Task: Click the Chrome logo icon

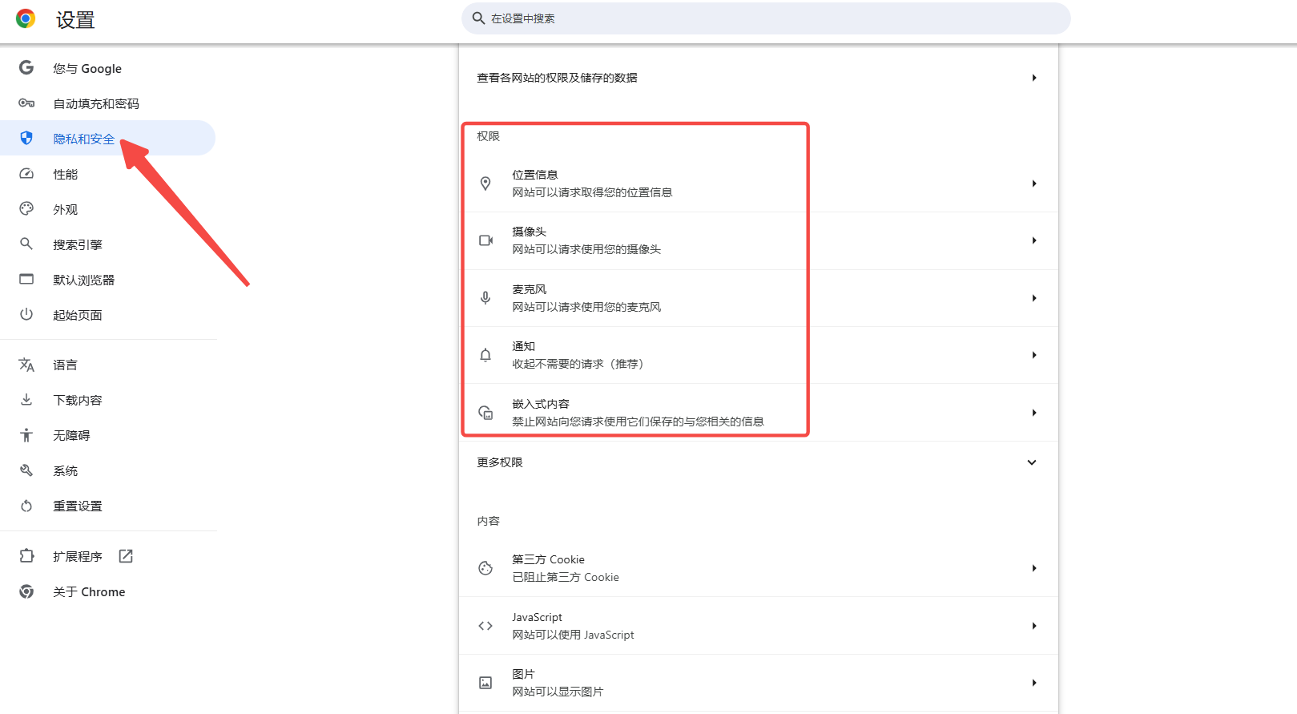Action: pyautogui.click(x=26, y=19)
